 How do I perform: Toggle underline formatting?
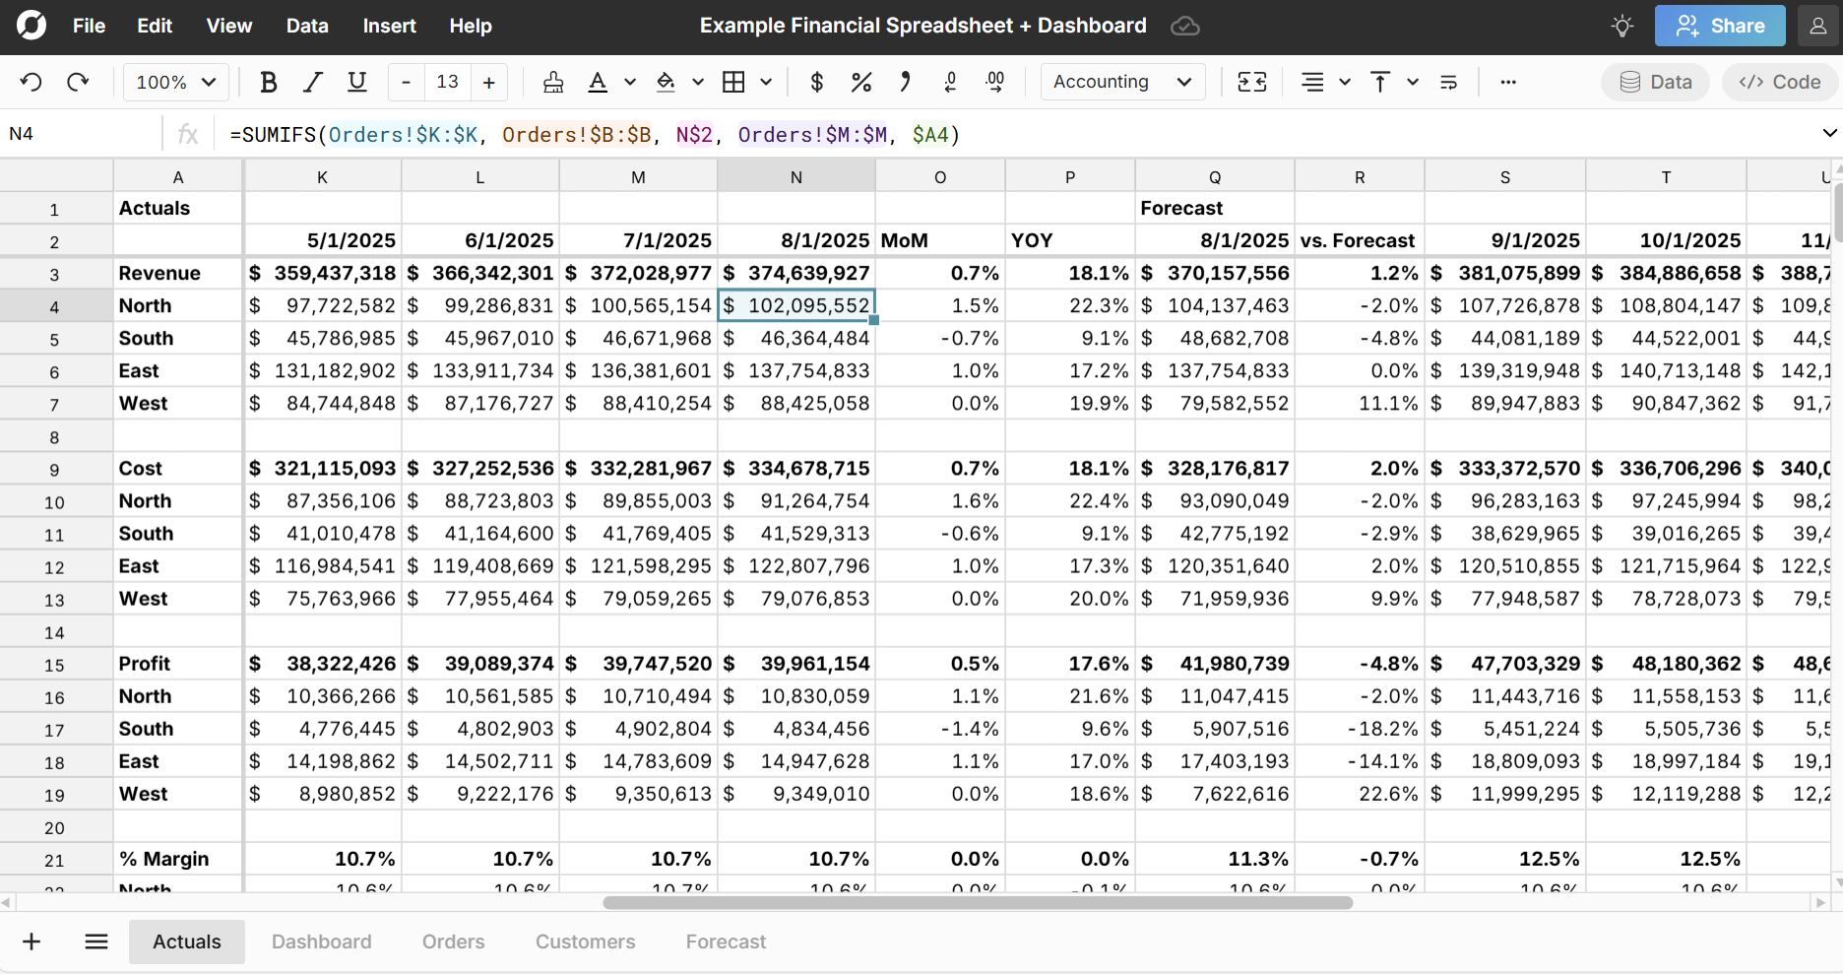coord(356,82)
